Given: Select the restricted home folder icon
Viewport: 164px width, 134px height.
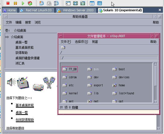Looking at the screenshot, I should (x=114, y=85).
